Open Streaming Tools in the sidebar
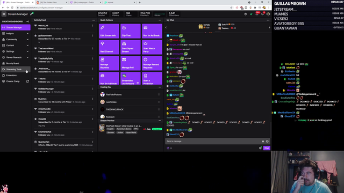The image size is (344, 193). click(x=16, y=69)
